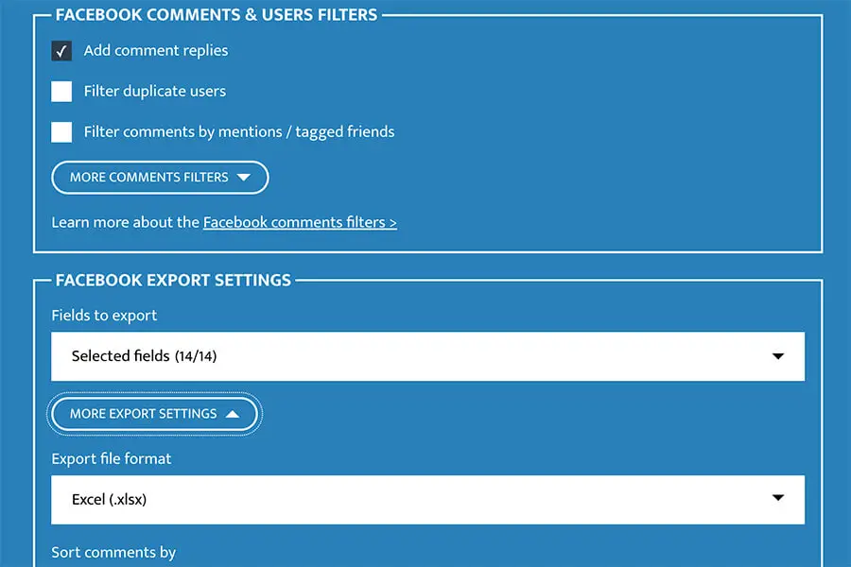Open the Excel (.xlsx) file format dropdown
Screen dimensions: 851x567
tap(427, 500)
